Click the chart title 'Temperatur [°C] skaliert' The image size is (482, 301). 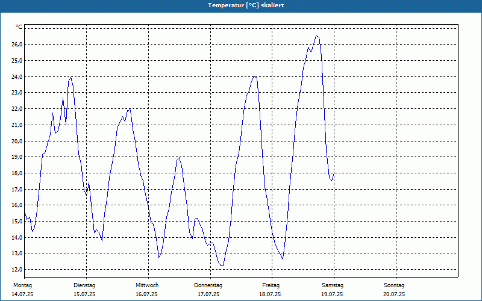(x=246, y=5)
